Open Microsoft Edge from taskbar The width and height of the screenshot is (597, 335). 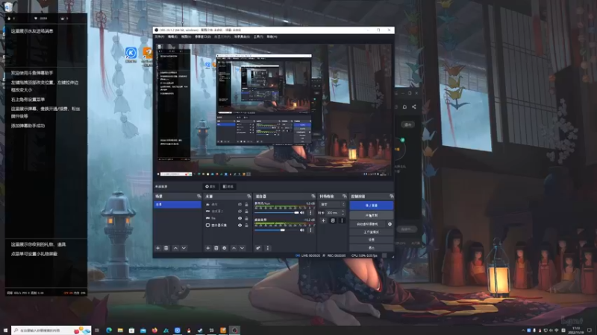(109, 331)
